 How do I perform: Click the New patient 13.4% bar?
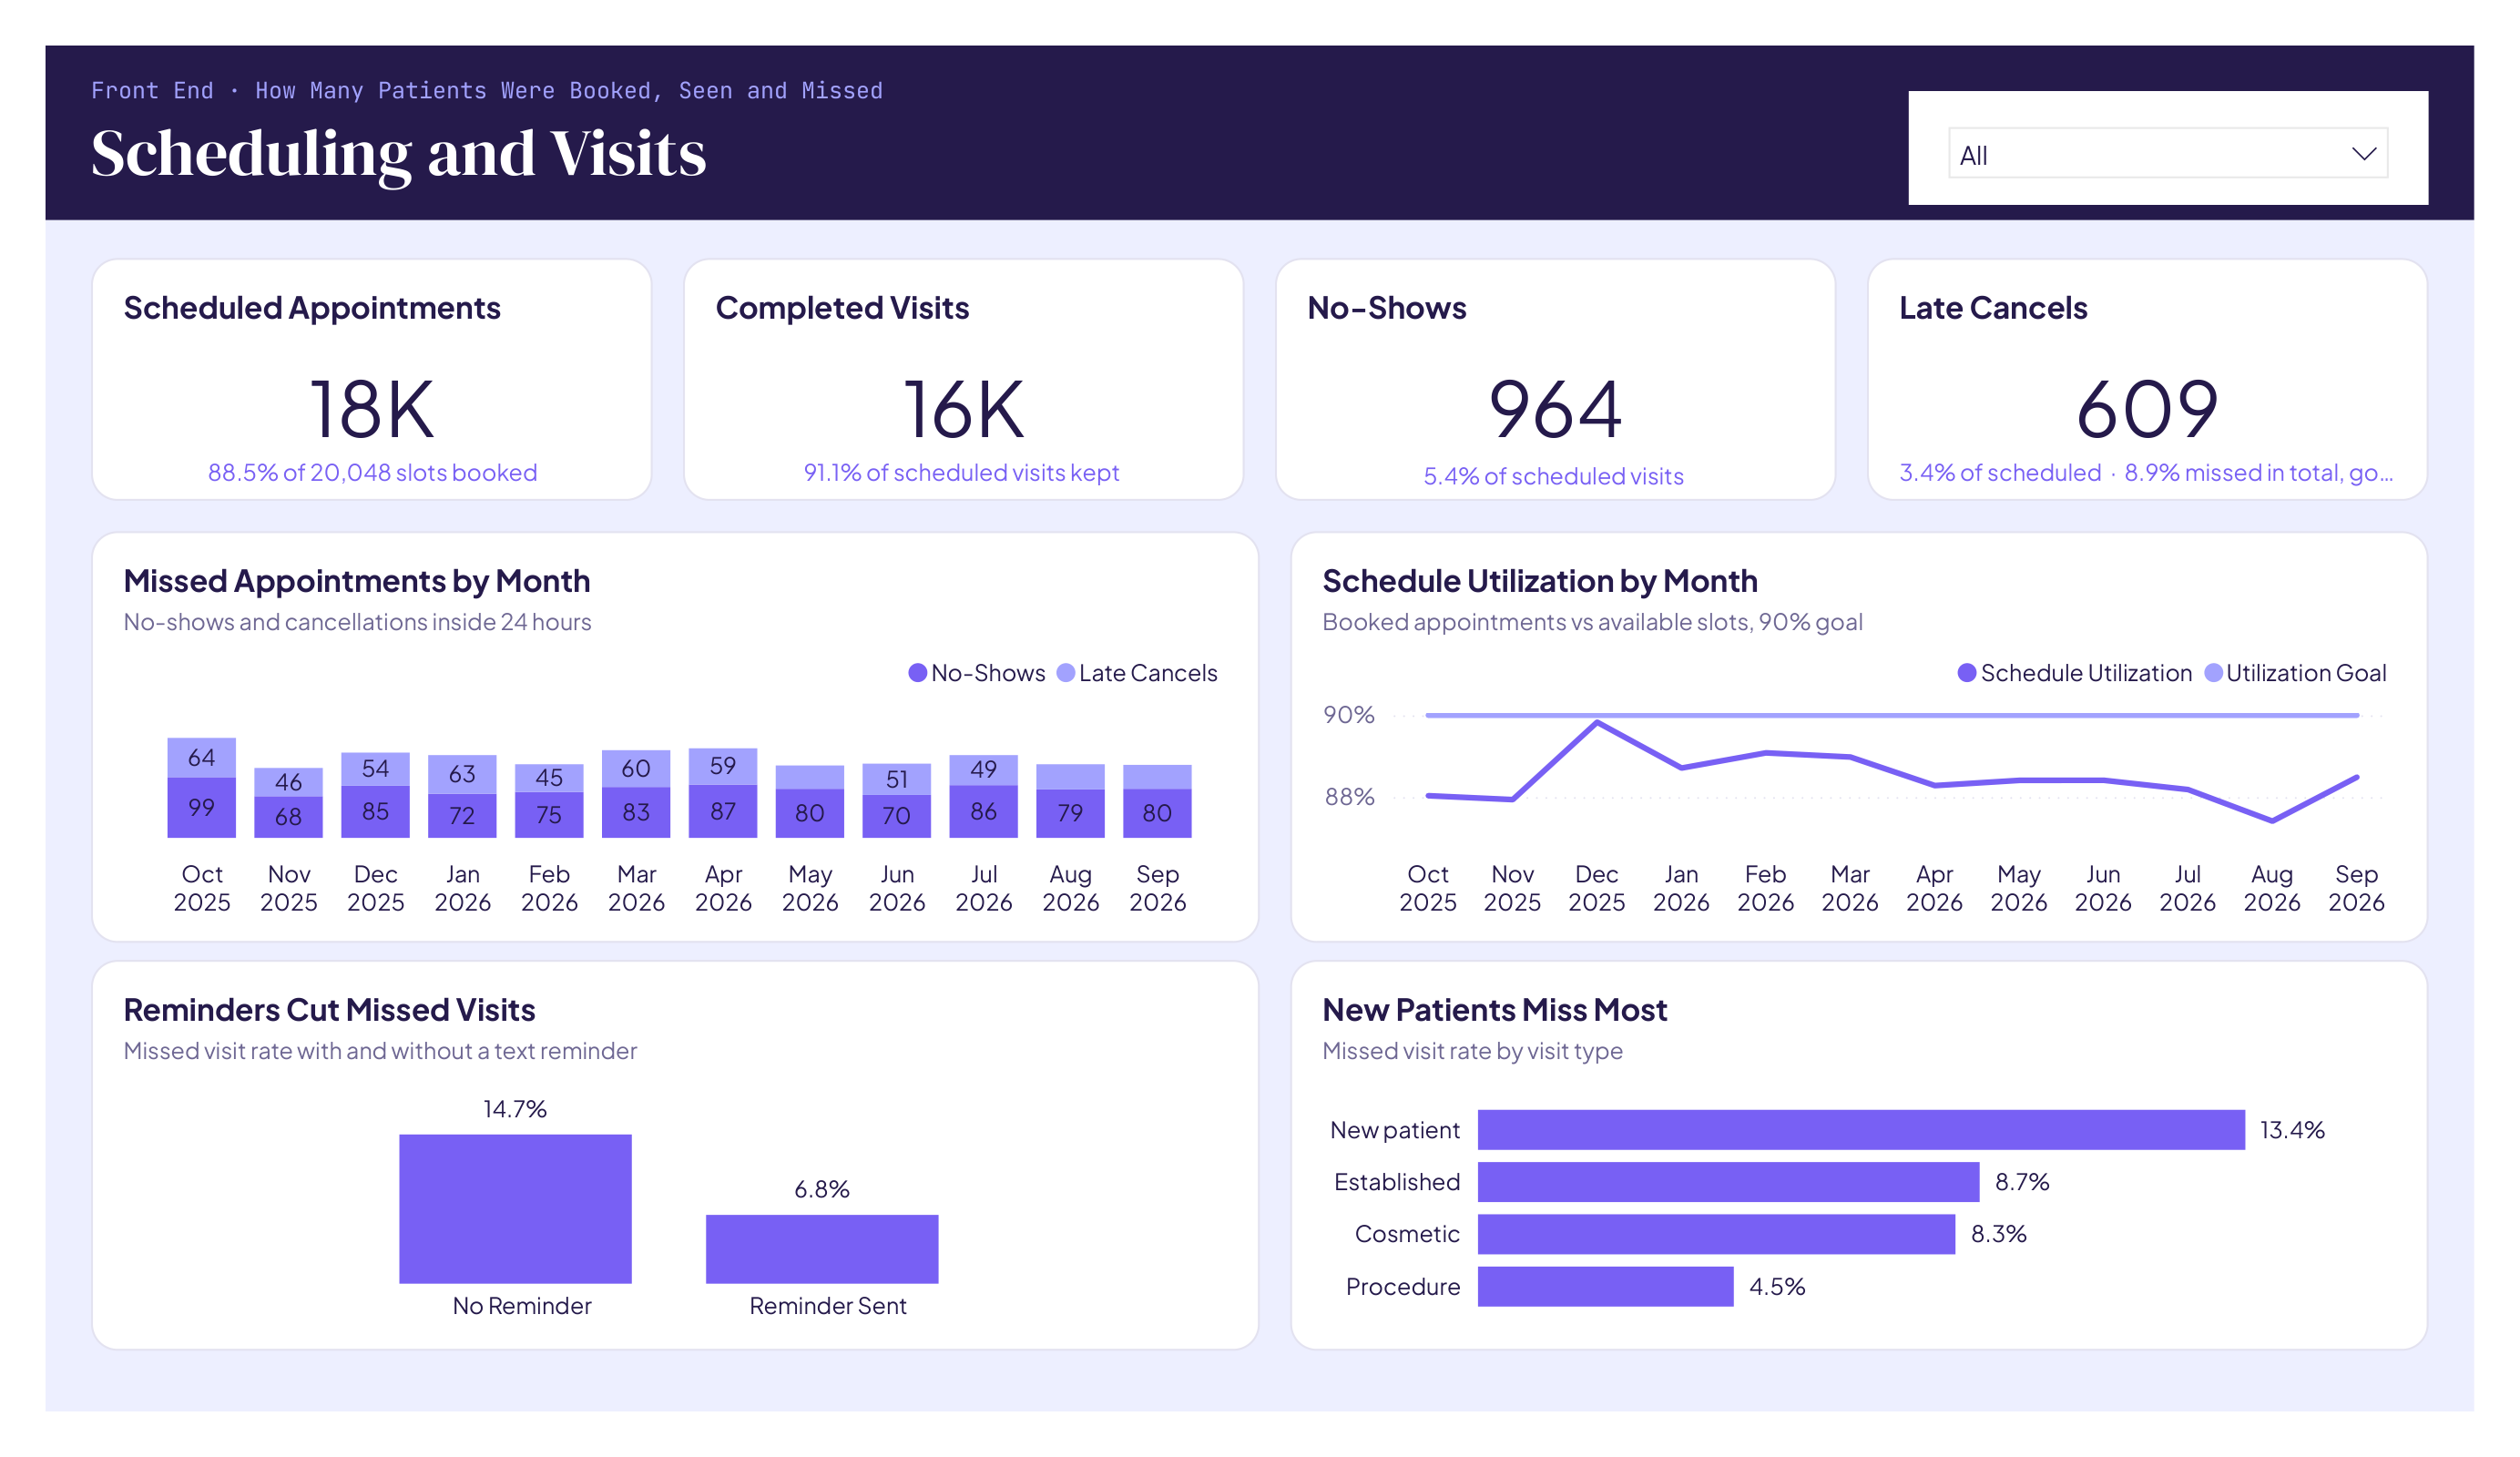click(1862, 1130)
